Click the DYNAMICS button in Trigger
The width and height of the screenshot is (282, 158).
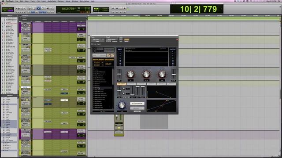[137, 104]
